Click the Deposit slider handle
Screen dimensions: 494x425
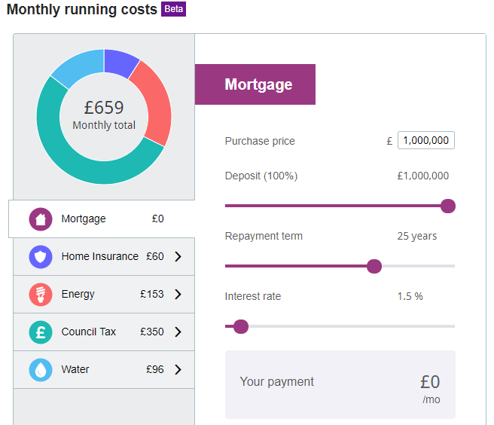coord(447,206)
